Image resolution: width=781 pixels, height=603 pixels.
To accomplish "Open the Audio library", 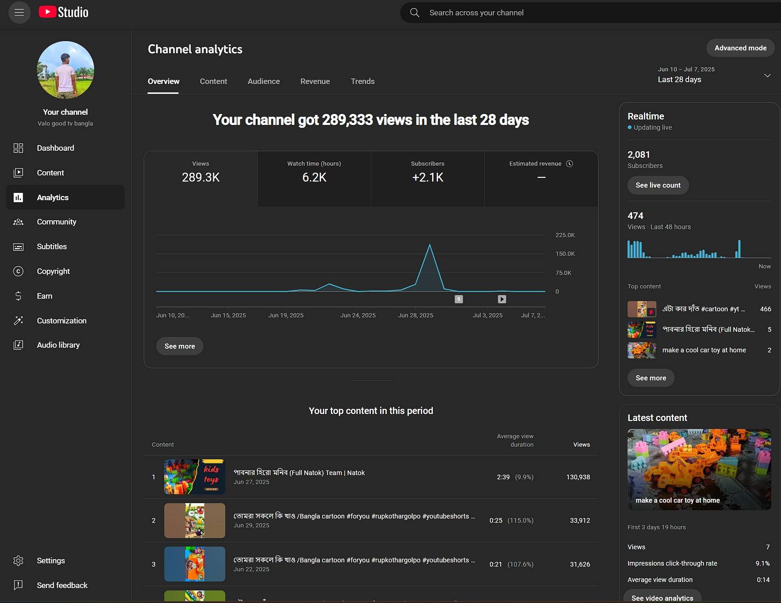I will 58,345.
